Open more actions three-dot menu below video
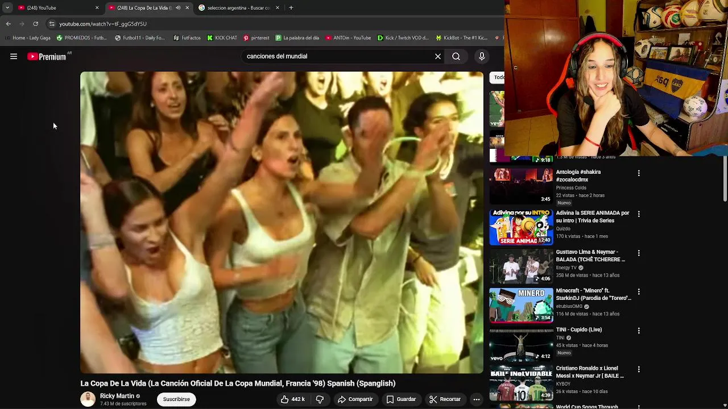Screen dimensions: 728x409 477,399
